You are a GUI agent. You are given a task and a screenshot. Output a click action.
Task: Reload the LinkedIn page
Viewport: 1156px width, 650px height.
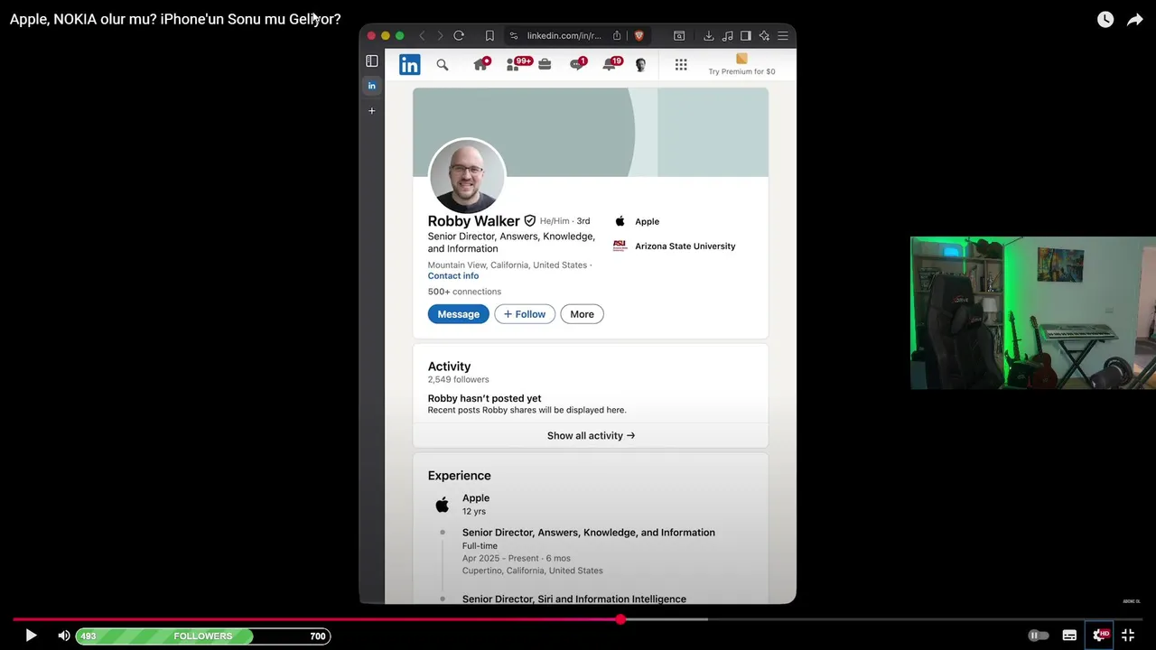pos(459,36)
